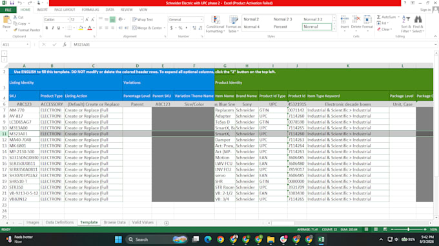Increase indent in Alignment group
The width and height of the screenshot is (439, 246).
point(127,28)
